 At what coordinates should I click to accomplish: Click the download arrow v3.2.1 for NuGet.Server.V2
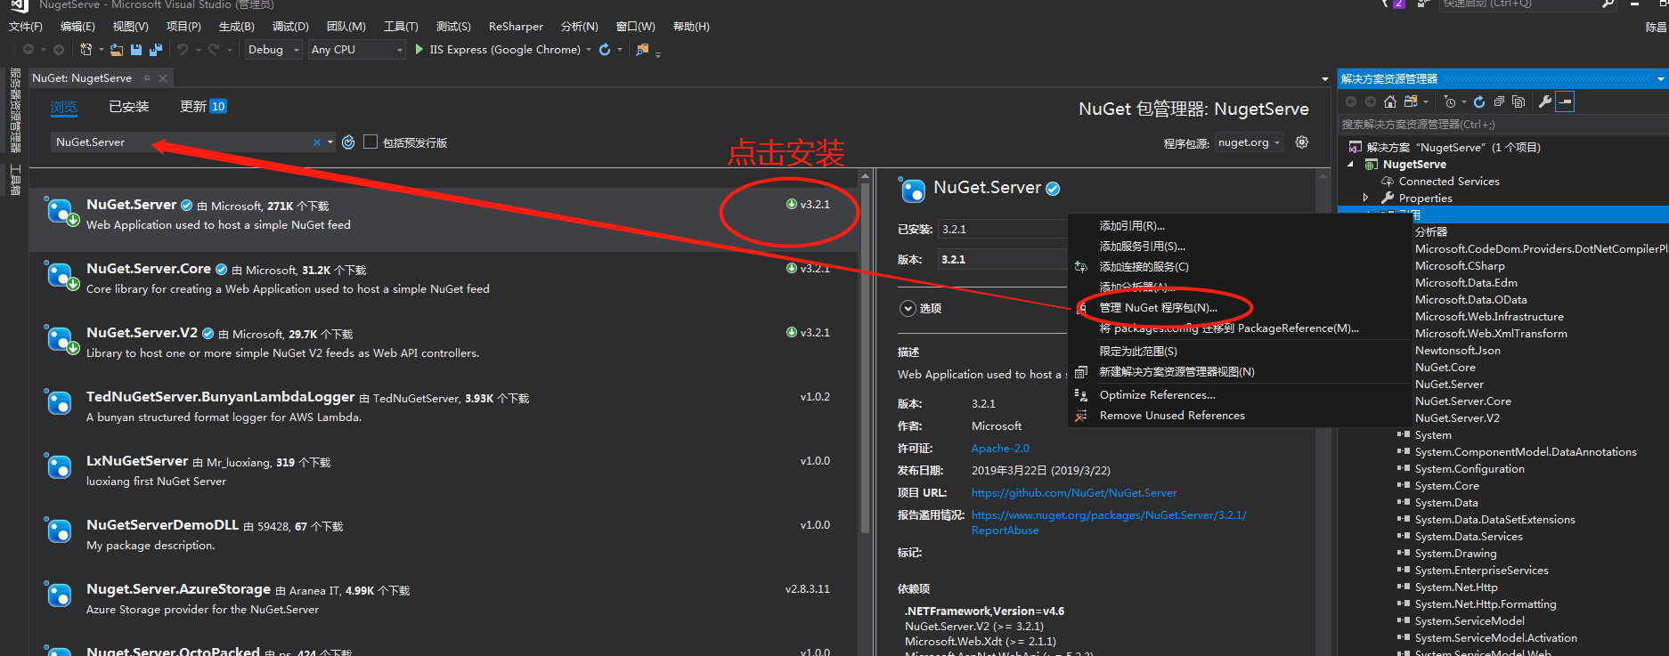[x=792, y=333]
